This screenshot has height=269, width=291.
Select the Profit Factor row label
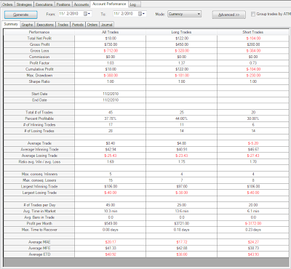point(39,63)
